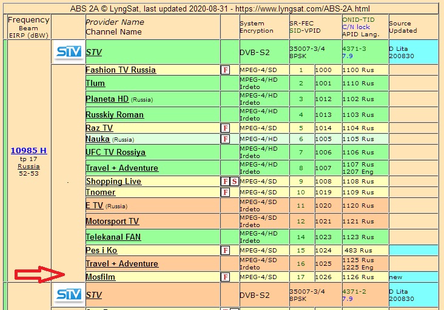The width and height of the screenshot is (444, 310).
Task: Open the Tlum channel link
Action: [x=95, y=84]
